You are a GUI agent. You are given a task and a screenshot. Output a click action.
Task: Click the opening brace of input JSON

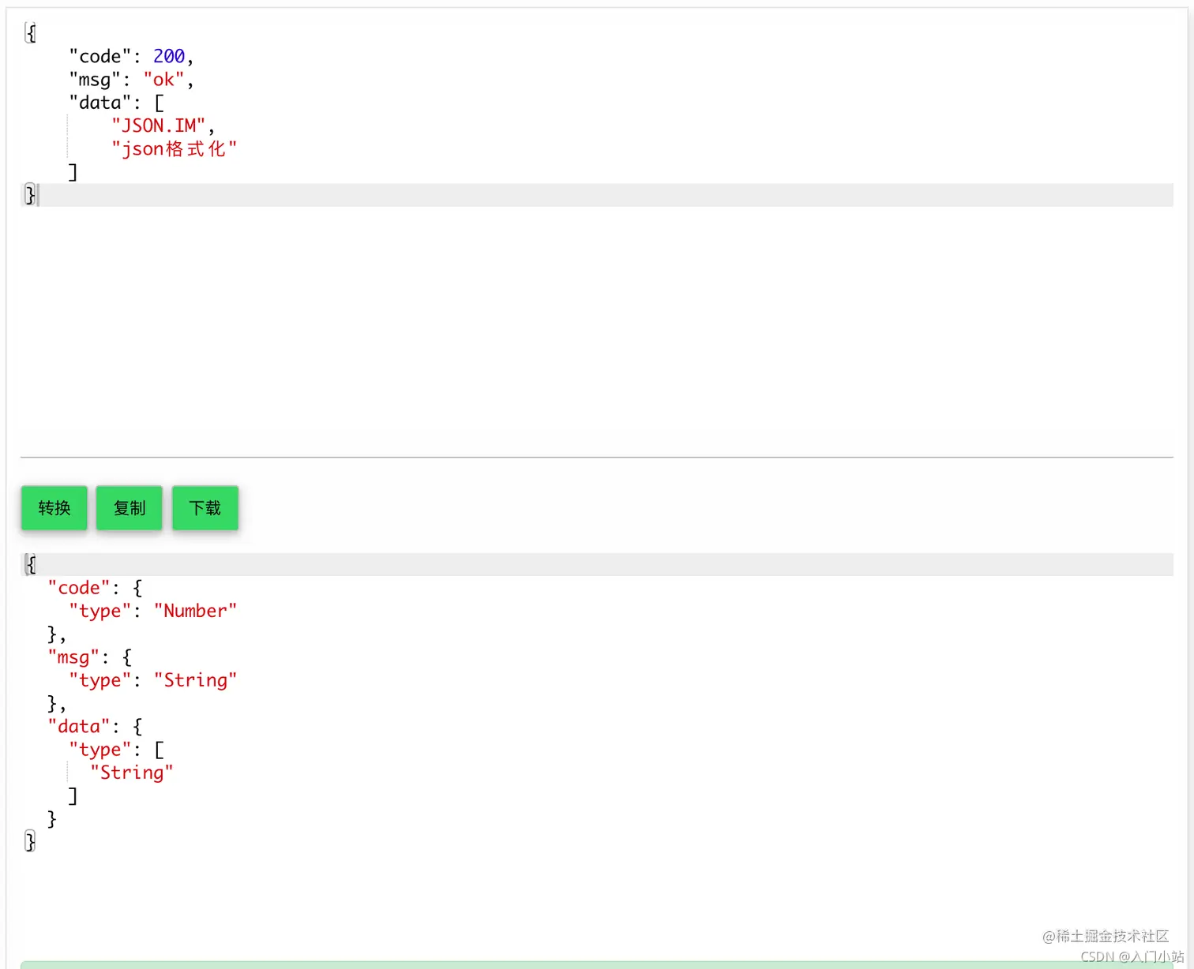tap(31, 33)
